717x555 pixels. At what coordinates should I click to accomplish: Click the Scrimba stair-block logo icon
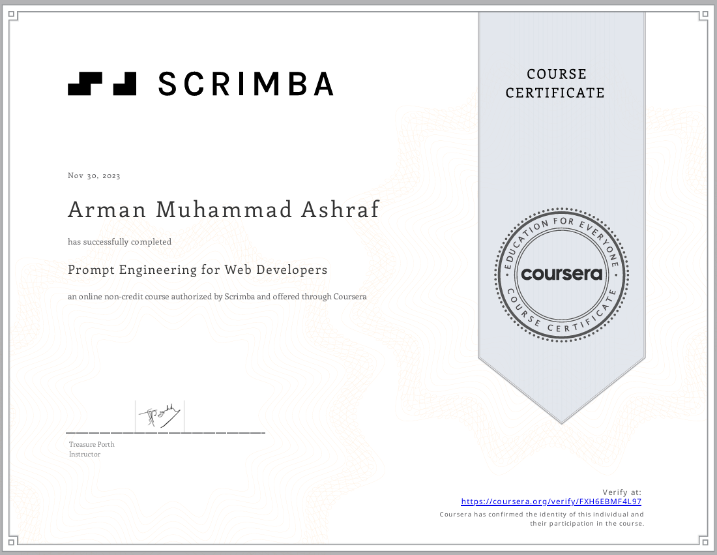point(102,84)
